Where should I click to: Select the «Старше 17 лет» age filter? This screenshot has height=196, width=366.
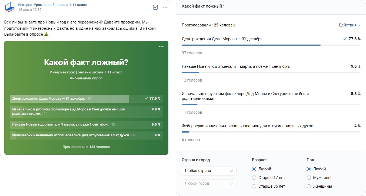click(x=254, y=177)
